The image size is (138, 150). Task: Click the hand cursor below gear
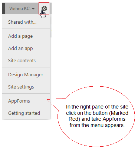(43, 14)
